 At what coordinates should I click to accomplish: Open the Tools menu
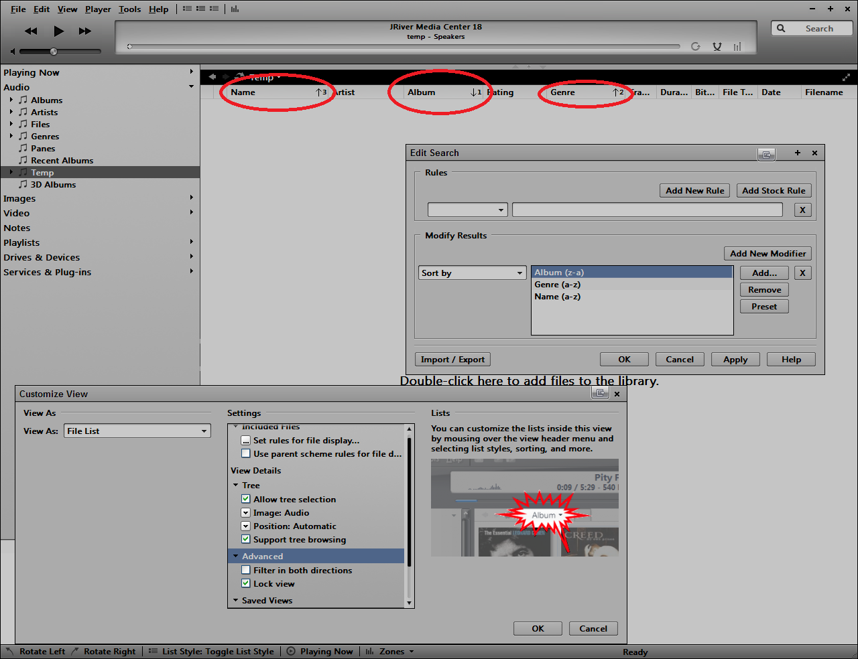[x=129, y=9]
